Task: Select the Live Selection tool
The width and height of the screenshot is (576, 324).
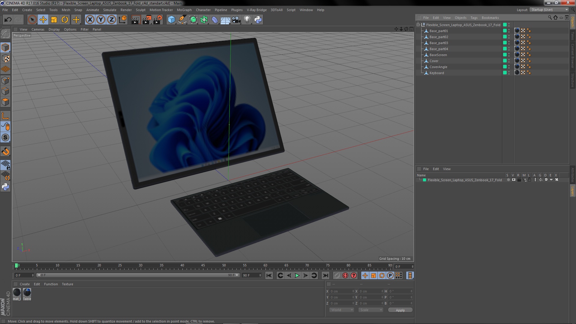Action: tap(32, 20)
